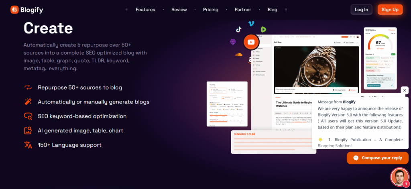Go to the Pricing page
The width and height of the screenshot is (411, 189).
click(x=210, y=10)
